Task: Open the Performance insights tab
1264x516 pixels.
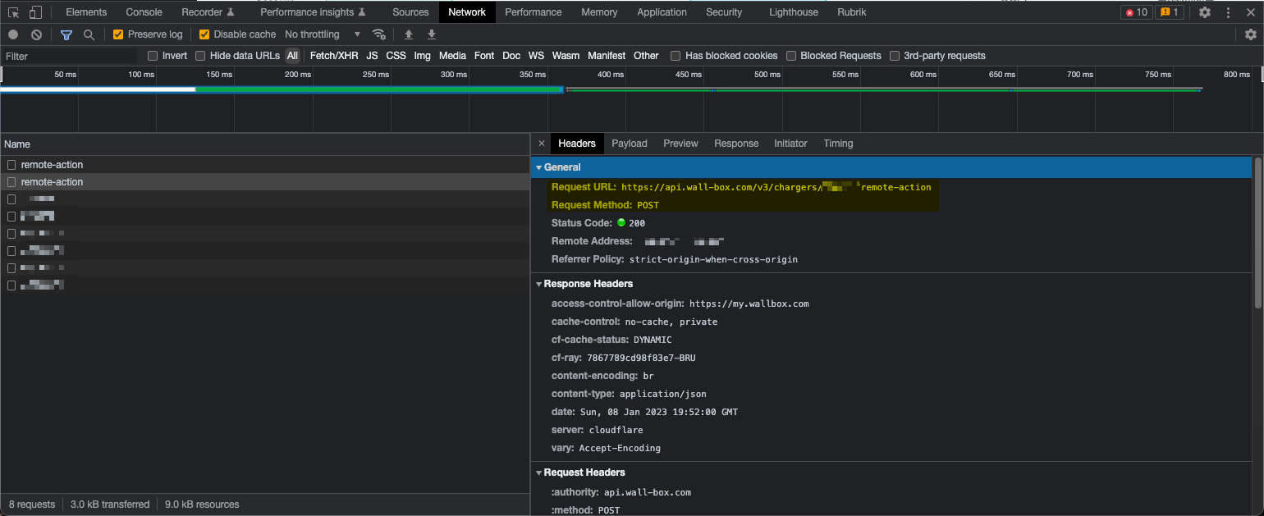Action: tap(313, 12)
